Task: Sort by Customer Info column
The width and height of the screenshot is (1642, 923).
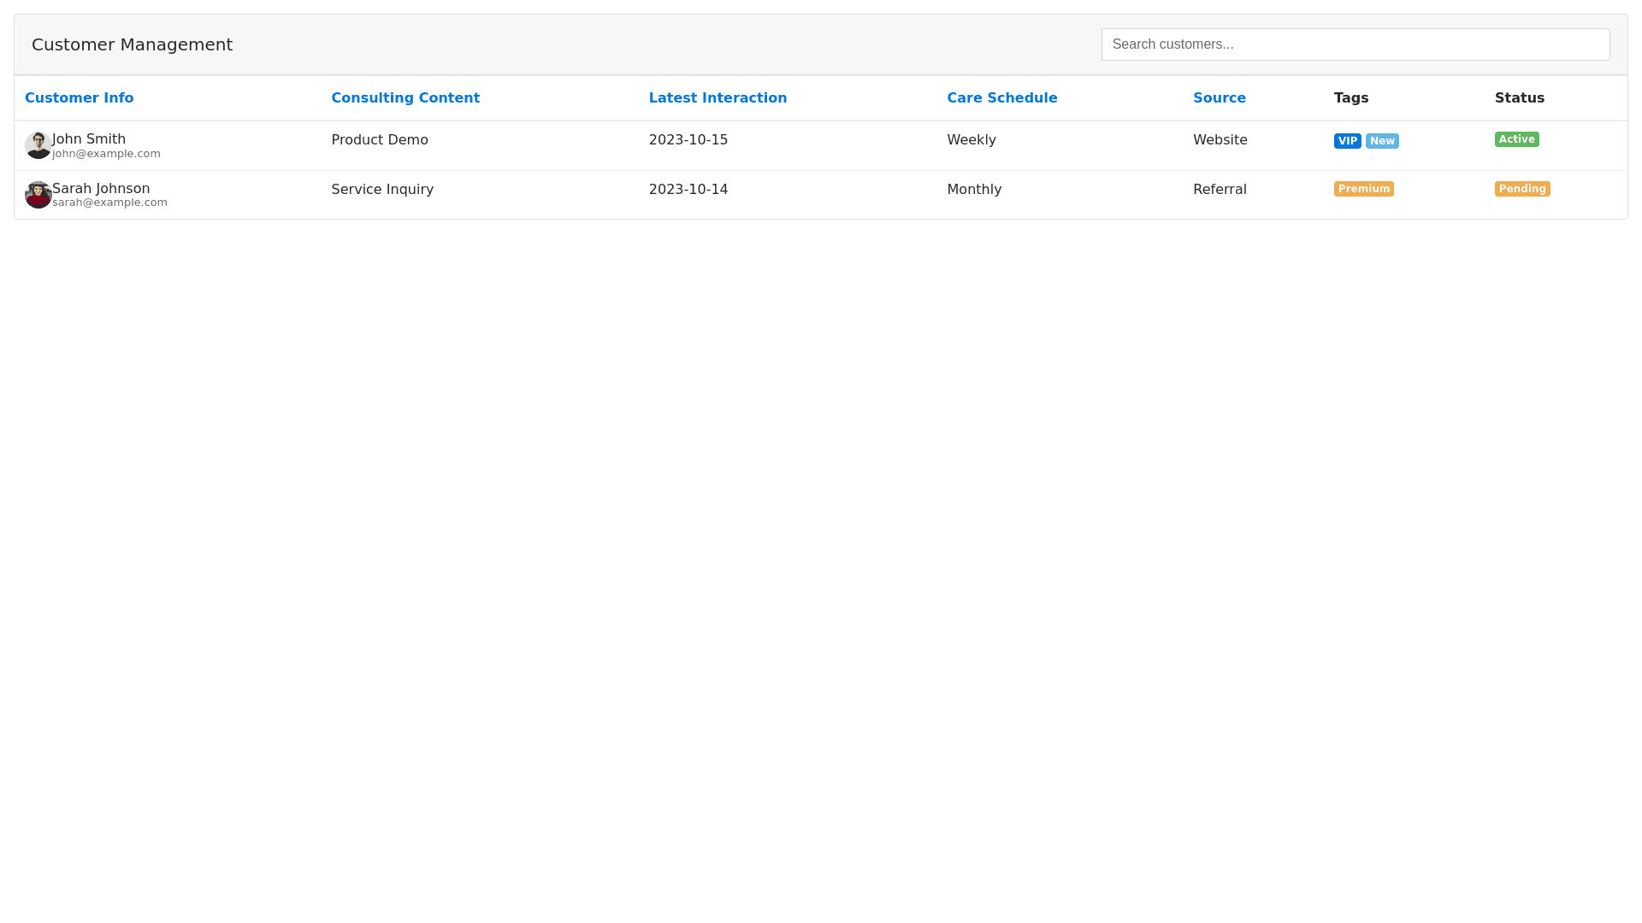Action: (x=79, y=97)
